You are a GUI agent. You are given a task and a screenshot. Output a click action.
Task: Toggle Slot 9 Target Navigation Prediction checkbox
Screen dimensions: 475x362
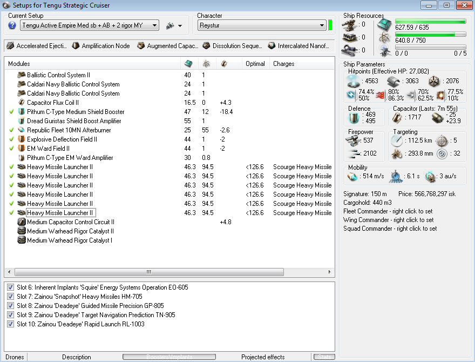pyautogui.click(x=11, y=314)
